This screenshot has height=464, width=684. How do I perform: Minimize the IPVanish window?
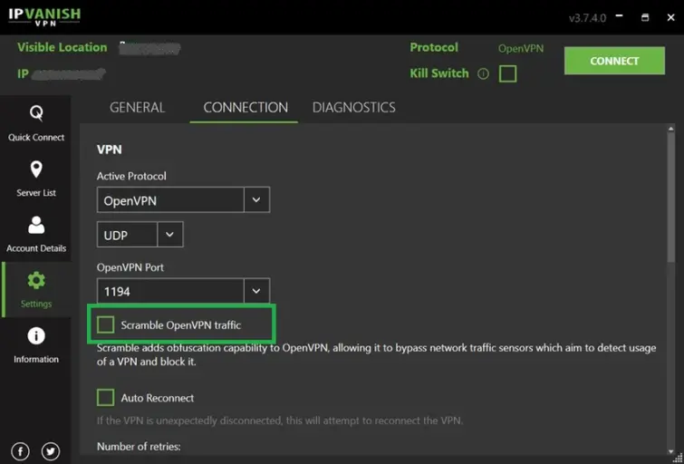point(619,17)
